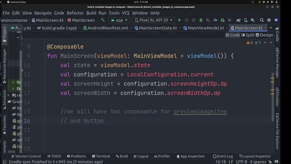
Task: Go to next highlighted error arrow
Action: (271, 42)
